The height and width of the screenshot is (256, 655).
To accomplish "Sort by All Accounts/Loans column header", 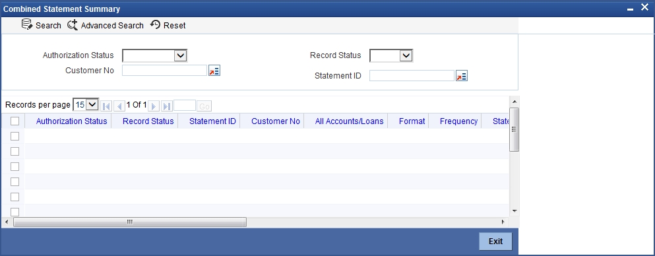I will point(349,121).
